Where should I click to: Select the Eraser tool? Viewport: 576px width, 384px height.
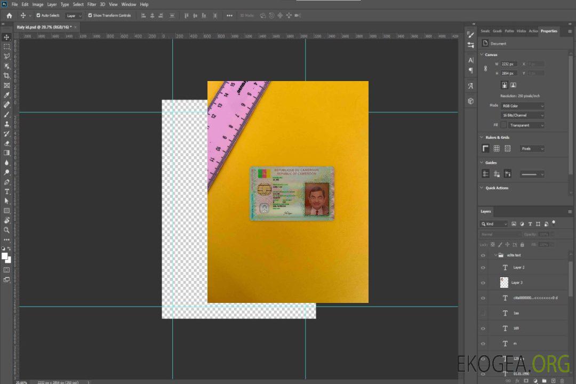pyautogui.click(x=6, y=143)
